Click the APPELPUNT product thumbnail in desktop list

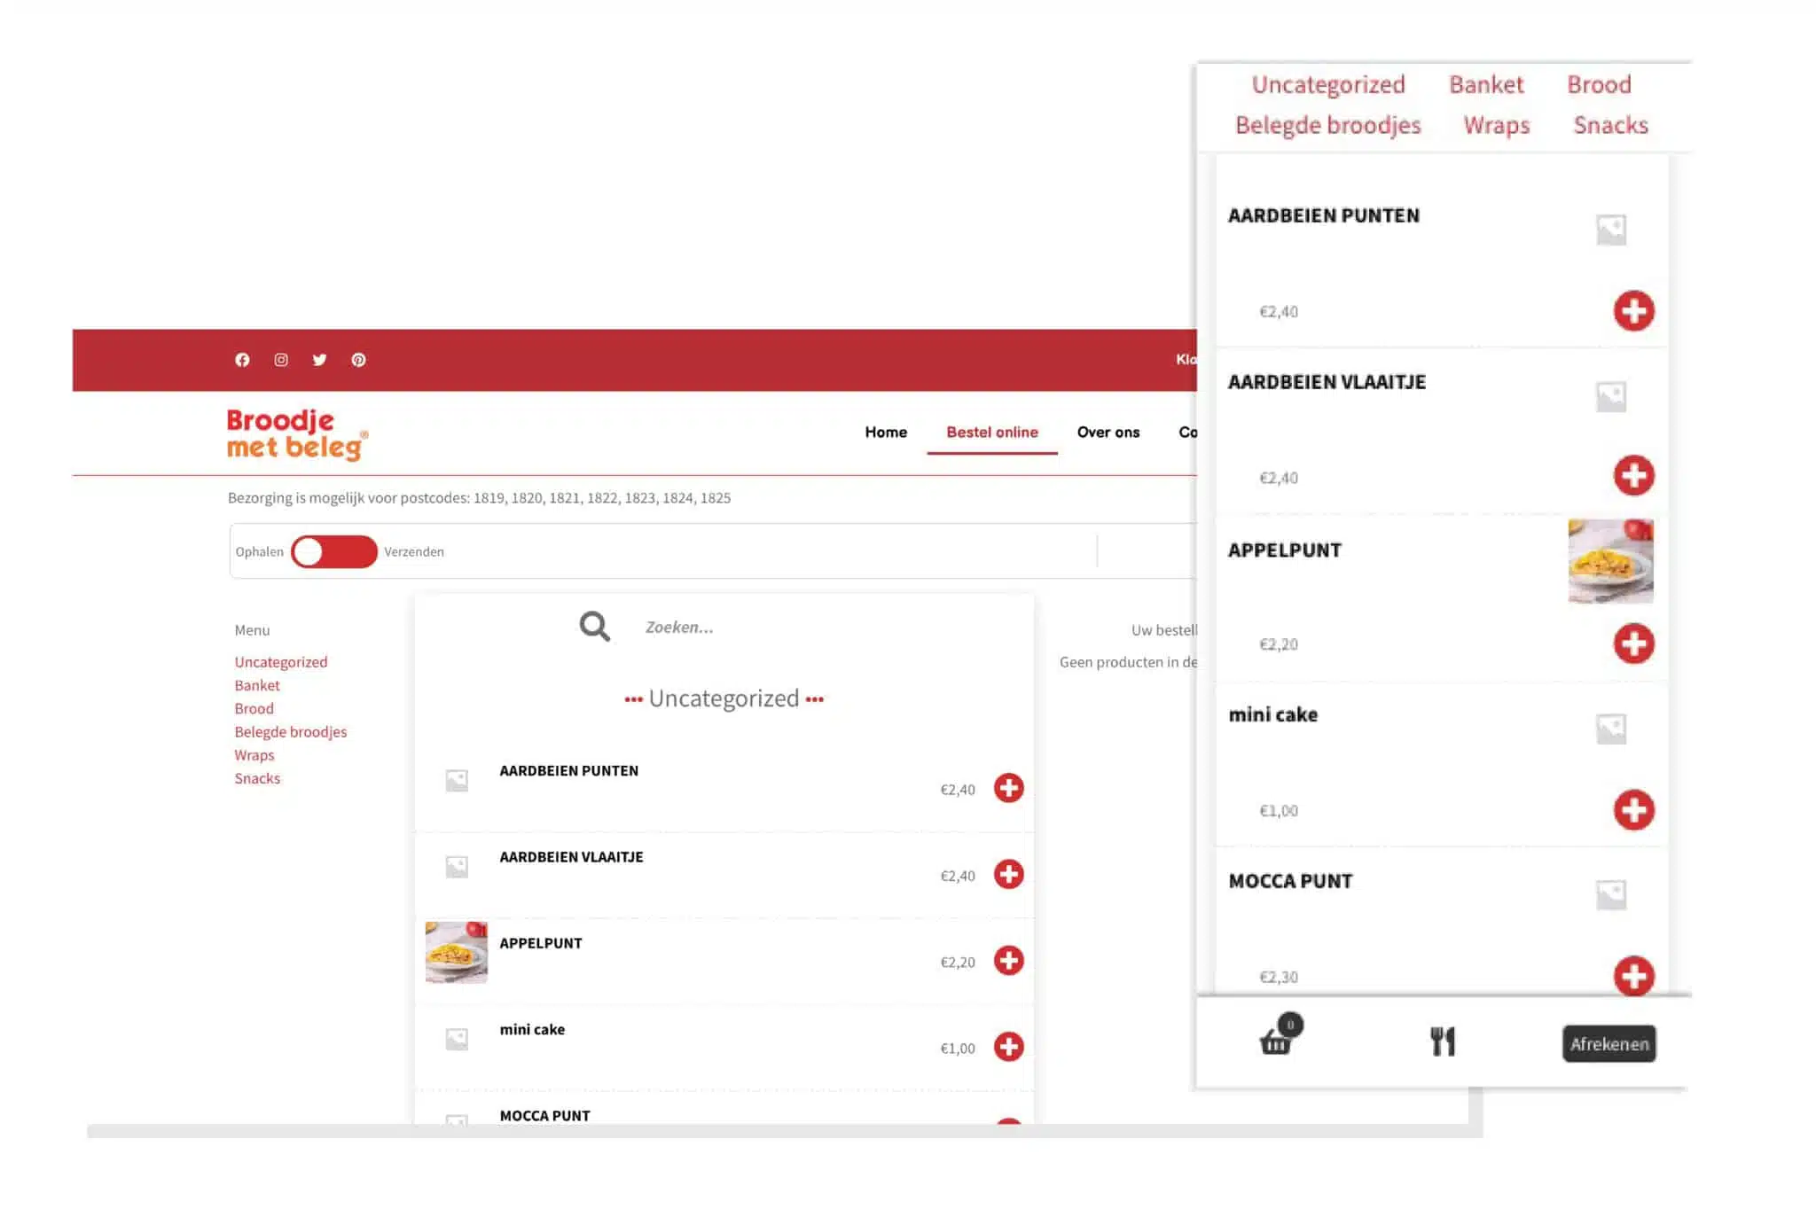pos(457,953)
